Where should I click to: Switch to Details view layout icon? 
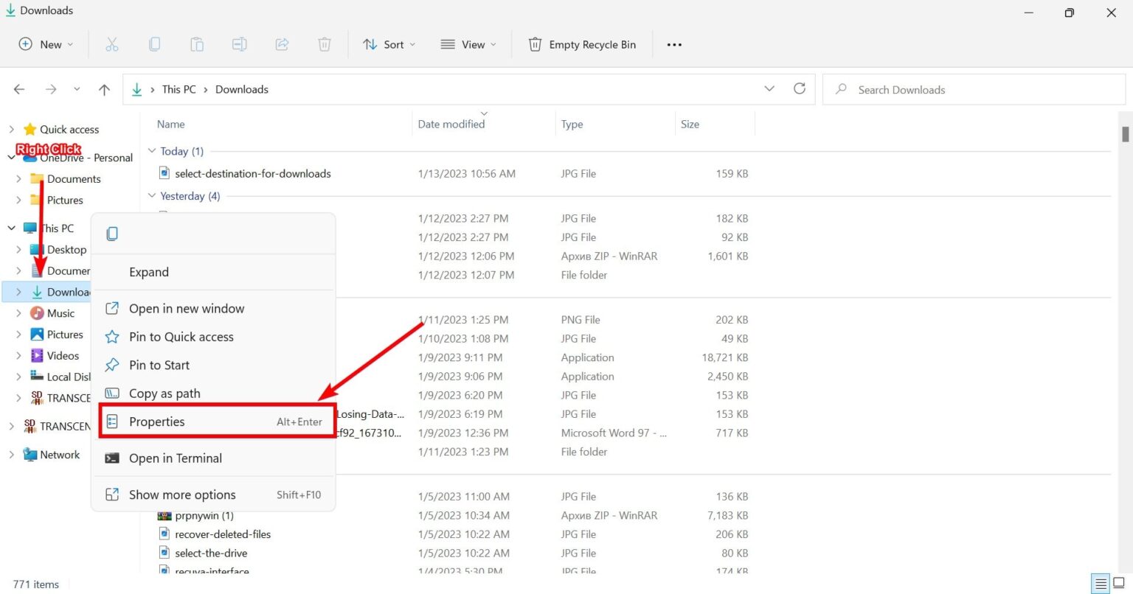(1101, 584)
